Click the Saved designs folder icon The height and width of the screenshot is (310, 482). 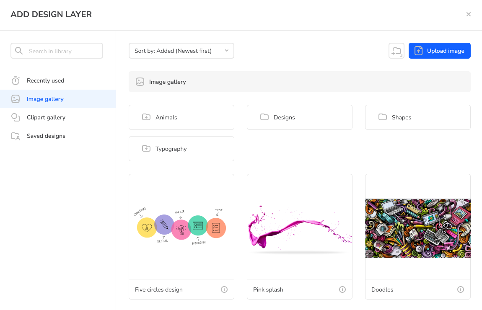[16, 136]
